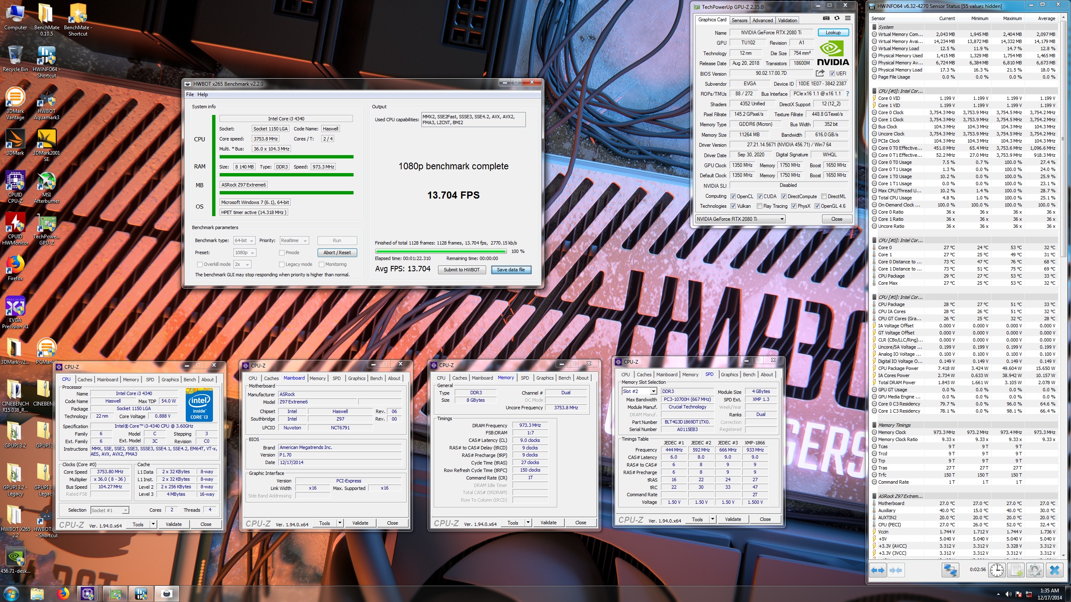Toggle the OpenCL checkbox in GPU-Z
The image size is (1071, 602).
[733, 196]
